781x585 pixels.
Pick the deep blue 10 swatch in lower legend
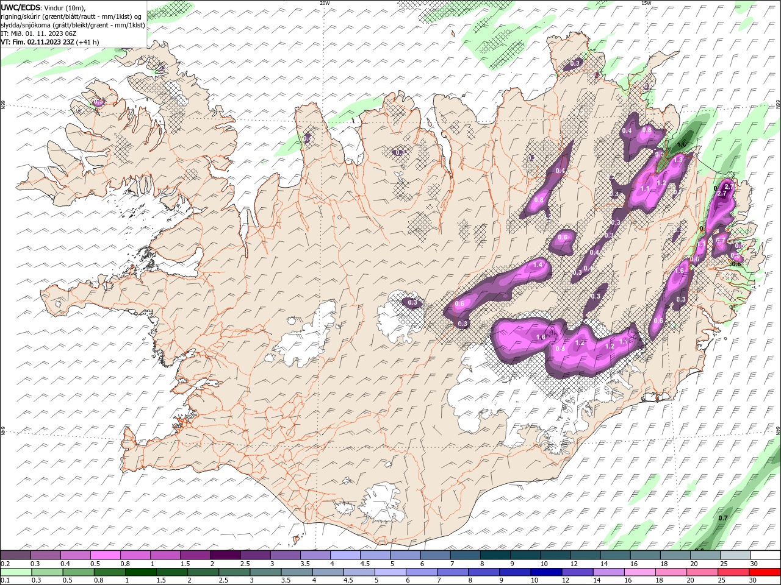point(546,572)
